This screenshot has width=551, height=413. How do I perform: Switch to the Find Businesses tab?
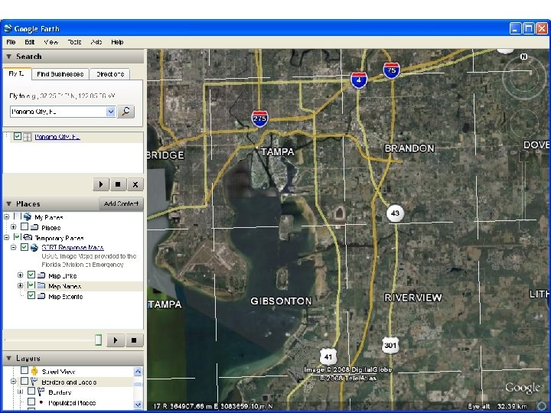[60, 74]
